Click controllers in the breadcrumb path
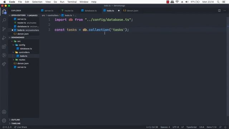This screenshot has height=129, width=229. 53,15
